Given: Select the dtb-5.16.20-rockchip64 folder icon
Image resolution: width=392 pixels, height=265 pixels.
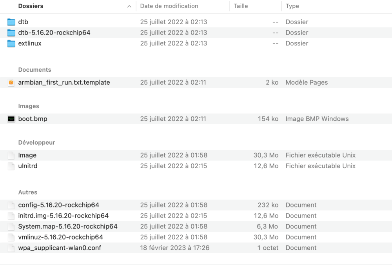Looking at the screenshot, I should coord(11,33).
